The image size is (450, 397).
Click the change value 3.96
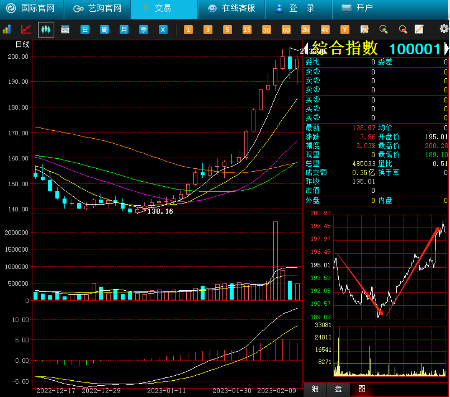coord(367,137)
